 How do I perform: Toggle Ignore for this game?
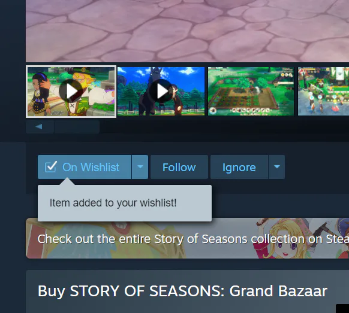239,167
